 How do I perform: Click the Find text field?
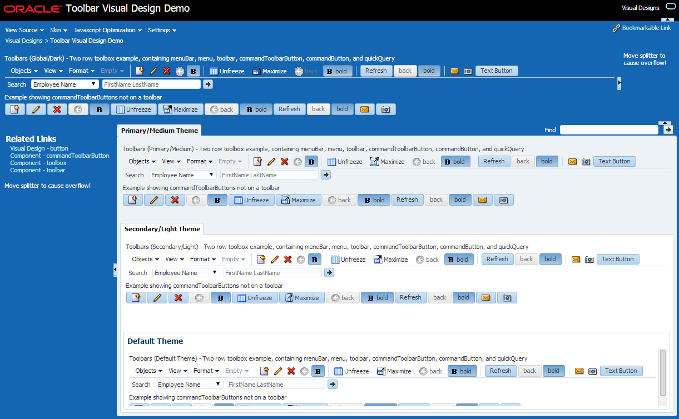click(x=609, y=130)
